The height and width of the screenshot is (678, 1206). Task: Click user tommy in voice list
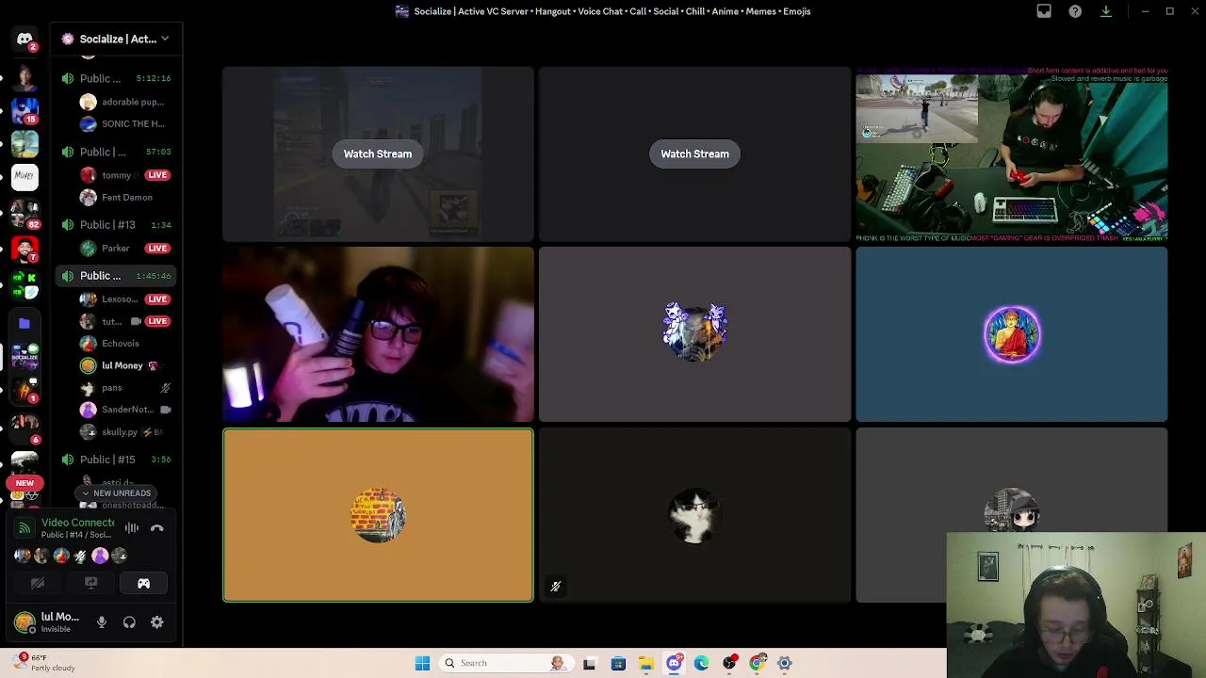pyautogui.click(x=126, y=175)
